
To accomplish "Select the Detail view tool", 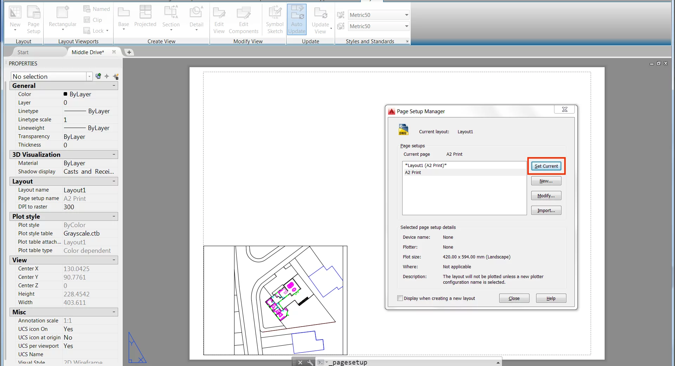I will pyautogui.click(x=196, y=18).
